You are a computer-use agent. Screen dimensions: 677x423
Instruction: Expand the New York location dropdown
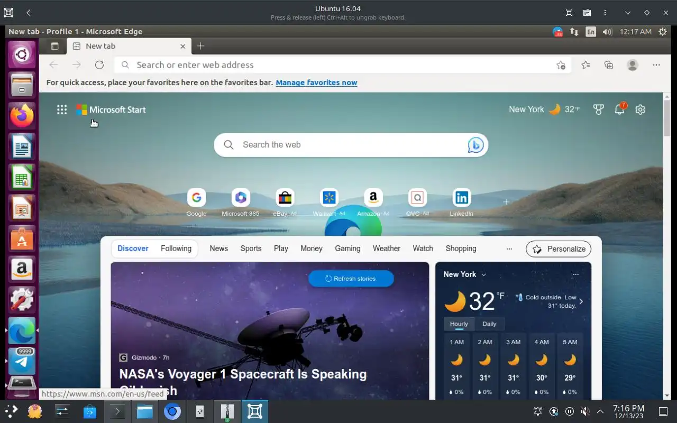483,274
